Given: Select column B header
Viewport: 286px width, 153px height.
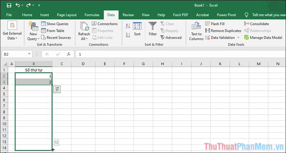Looking at the screenshot, I should 34,64.
